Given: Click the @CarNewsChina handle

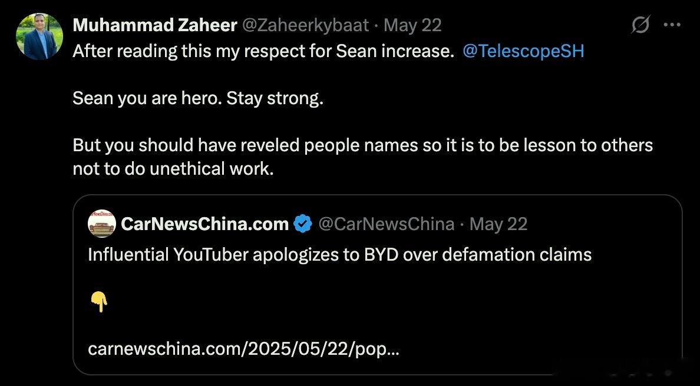Looking at the screenshot, I should tap(386, 224).
